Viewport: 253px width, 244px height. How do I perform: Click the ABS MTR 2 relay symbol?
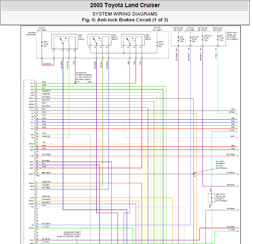[99, 40]
